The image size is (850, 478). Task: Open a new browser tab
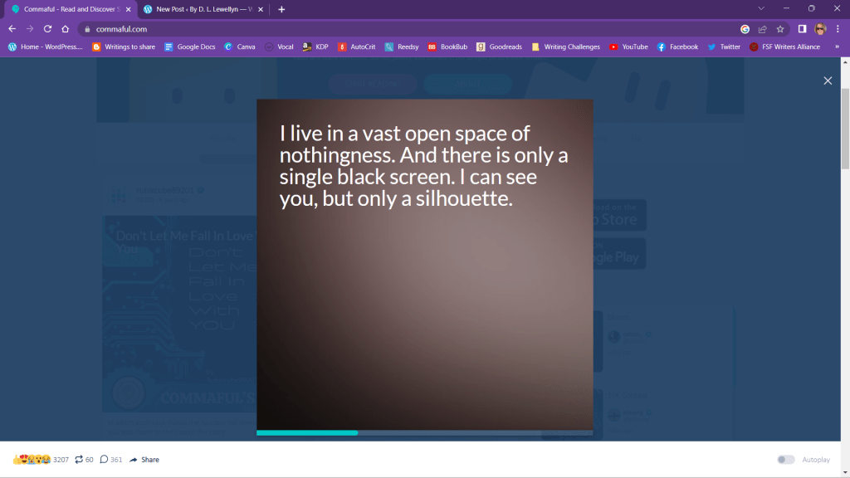pos(281,9)
